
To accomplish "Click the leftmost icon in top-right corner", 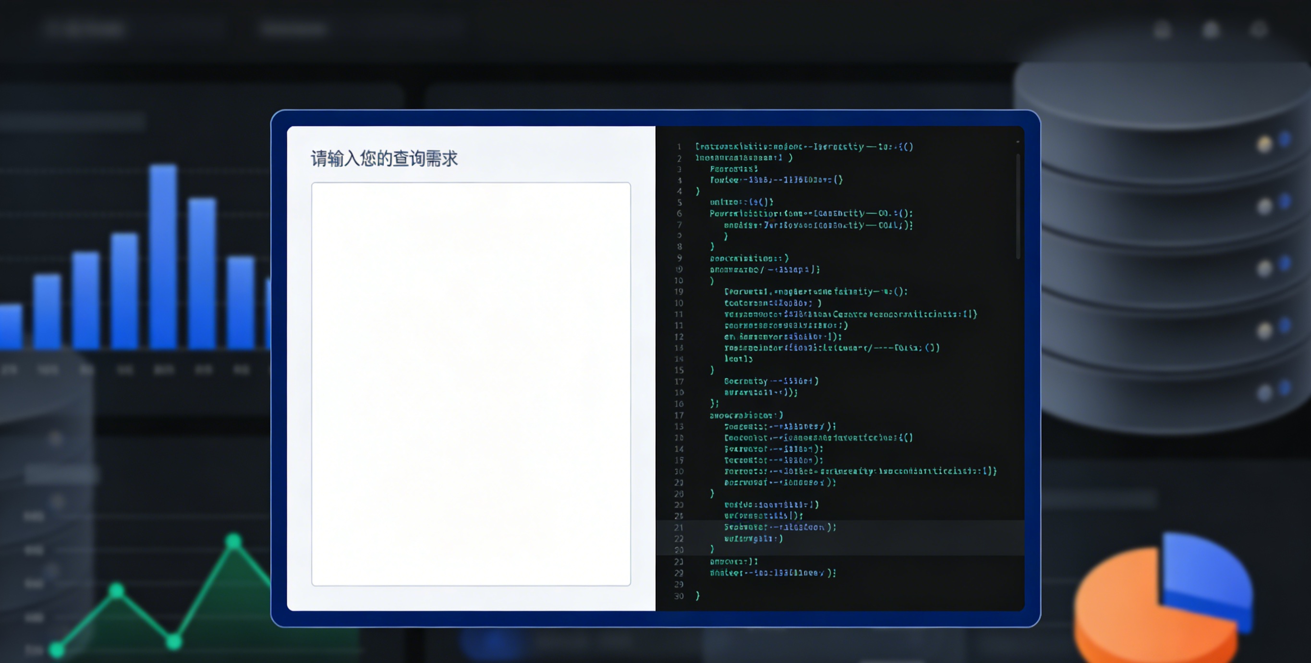I will click(1163, 29).
